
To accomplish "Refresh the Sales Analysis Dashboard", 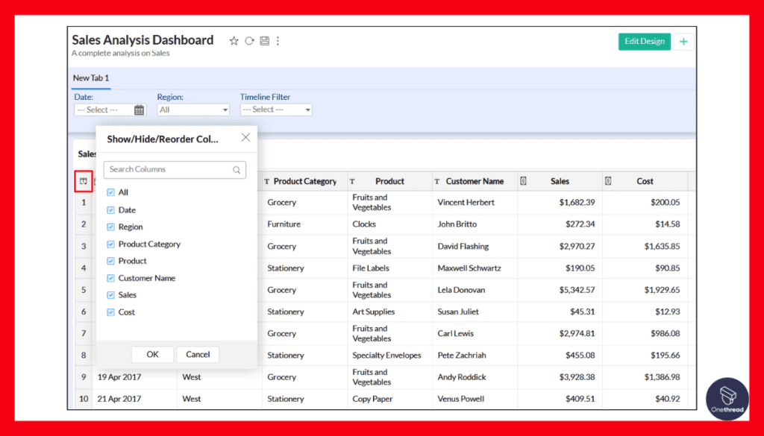I will (x=249, y=41).
